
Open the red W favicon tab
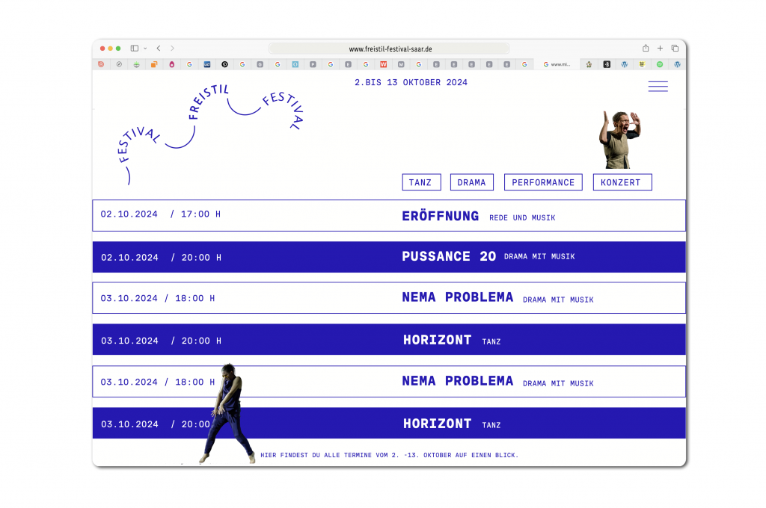[x=383, y=65]
